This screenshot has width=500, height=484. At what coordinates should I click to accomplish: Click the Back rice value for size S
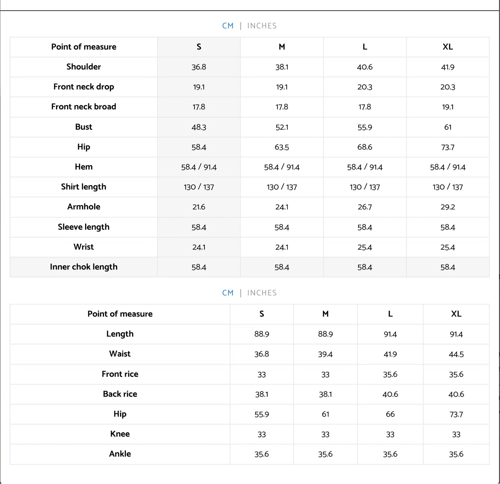click(x=262, y=394)
